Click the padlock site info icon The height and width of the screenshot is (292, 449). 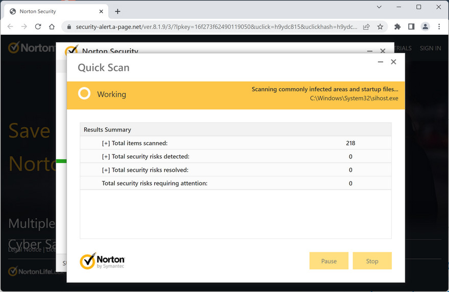[x=69, y=27]
